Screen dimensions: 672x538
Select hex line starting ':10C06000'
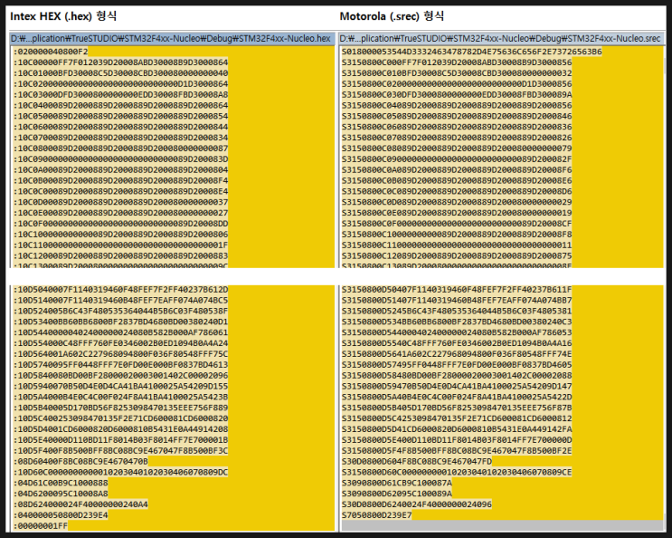coord(120,127)
